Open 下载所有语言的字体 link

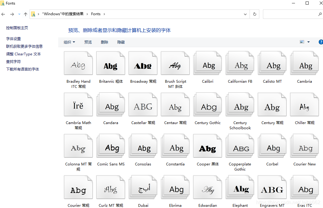coord(23,69)
